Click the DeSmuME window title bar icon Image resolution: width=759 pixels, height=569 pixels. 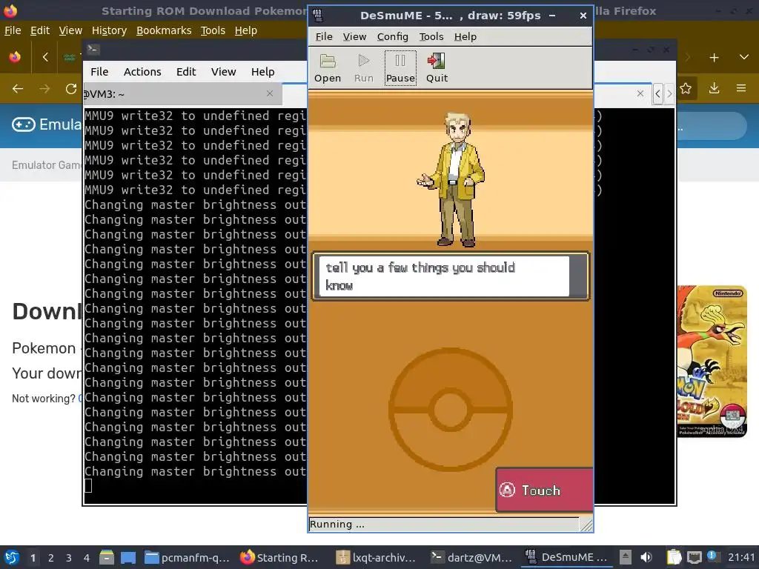click(x=317, y=16)
